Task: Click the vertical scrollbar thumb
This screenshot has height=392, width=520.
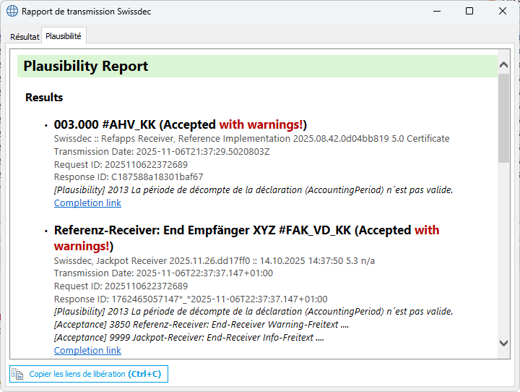Action: point(503,116)
